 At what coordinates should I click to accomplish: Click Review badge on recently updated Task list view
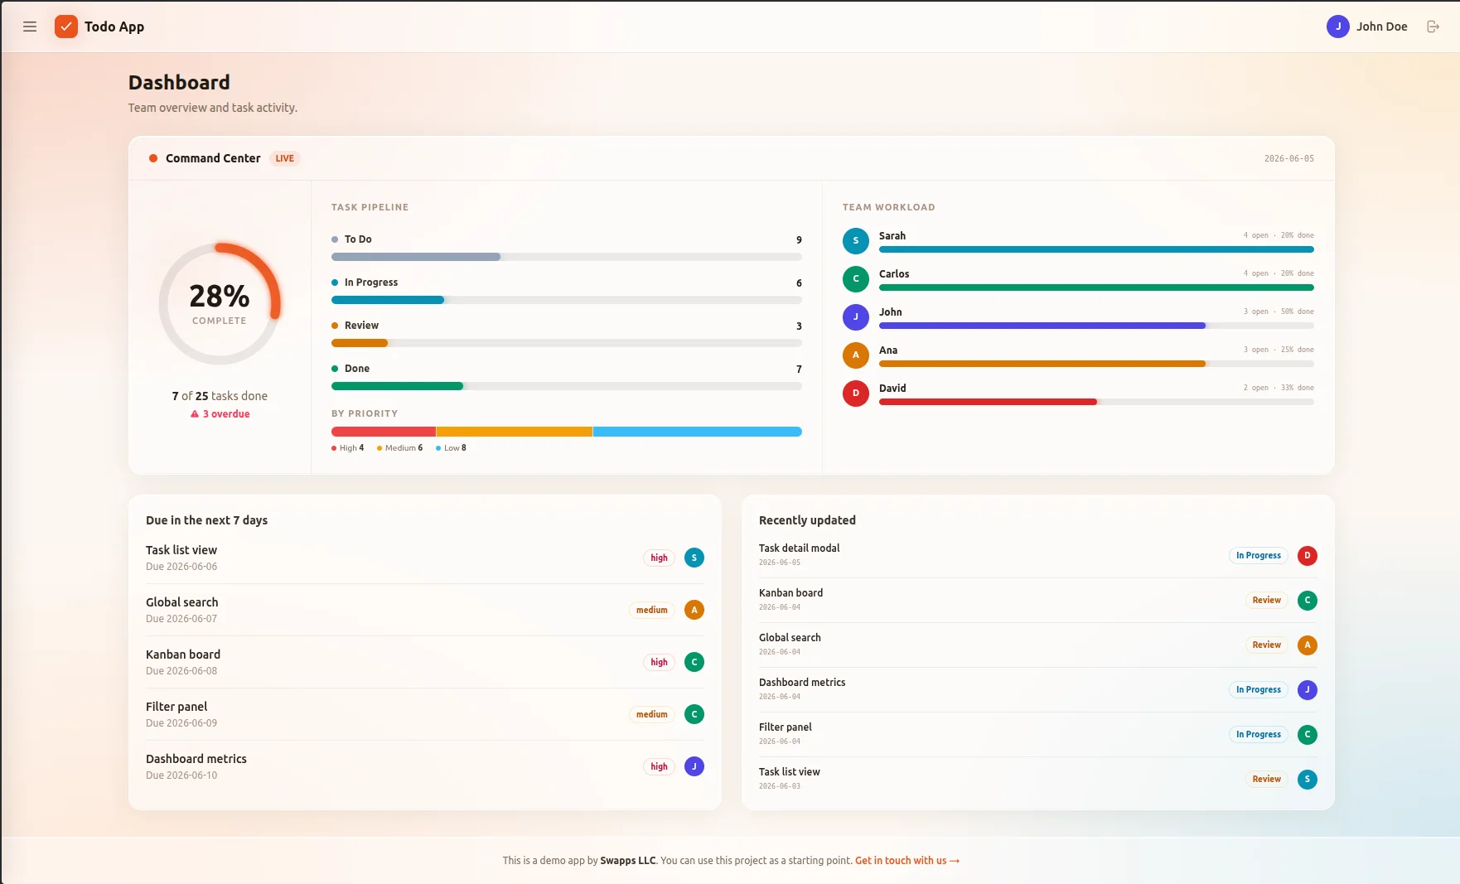click(1267, 780)
